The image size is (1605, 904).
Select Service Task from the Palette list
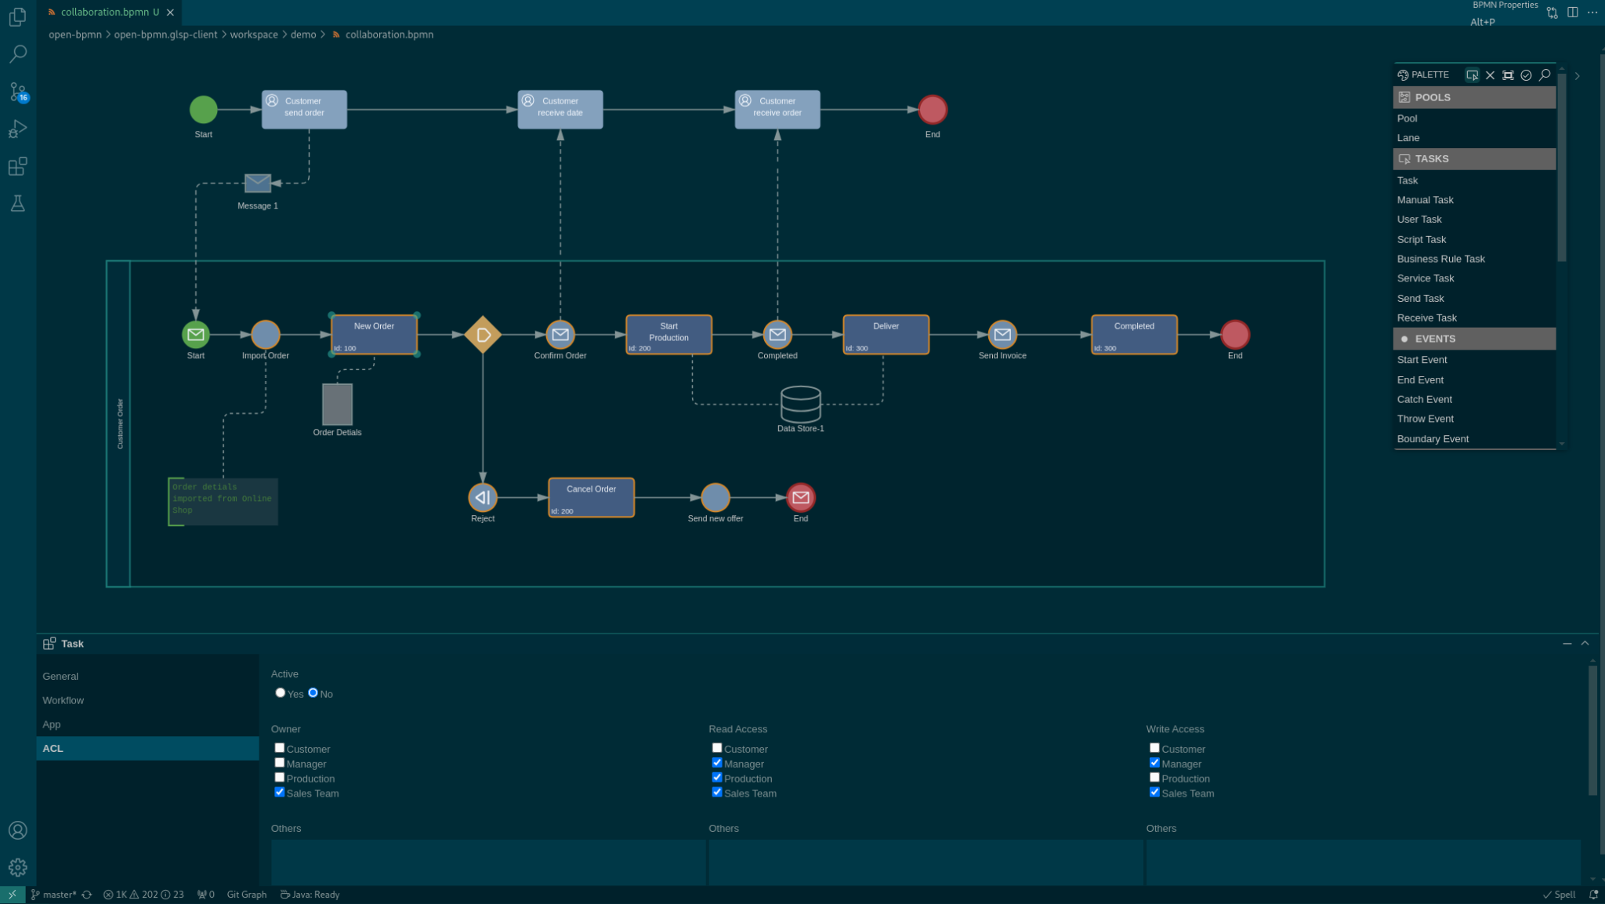(1426, 278)
